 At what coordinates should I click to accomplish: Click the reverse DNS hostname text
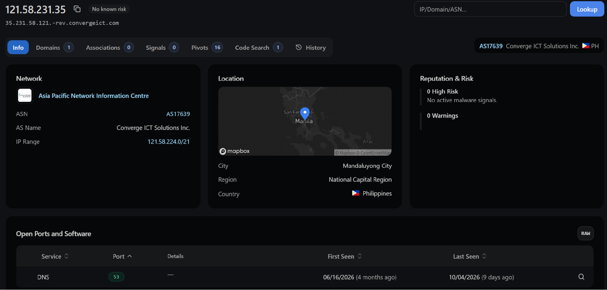62,23
